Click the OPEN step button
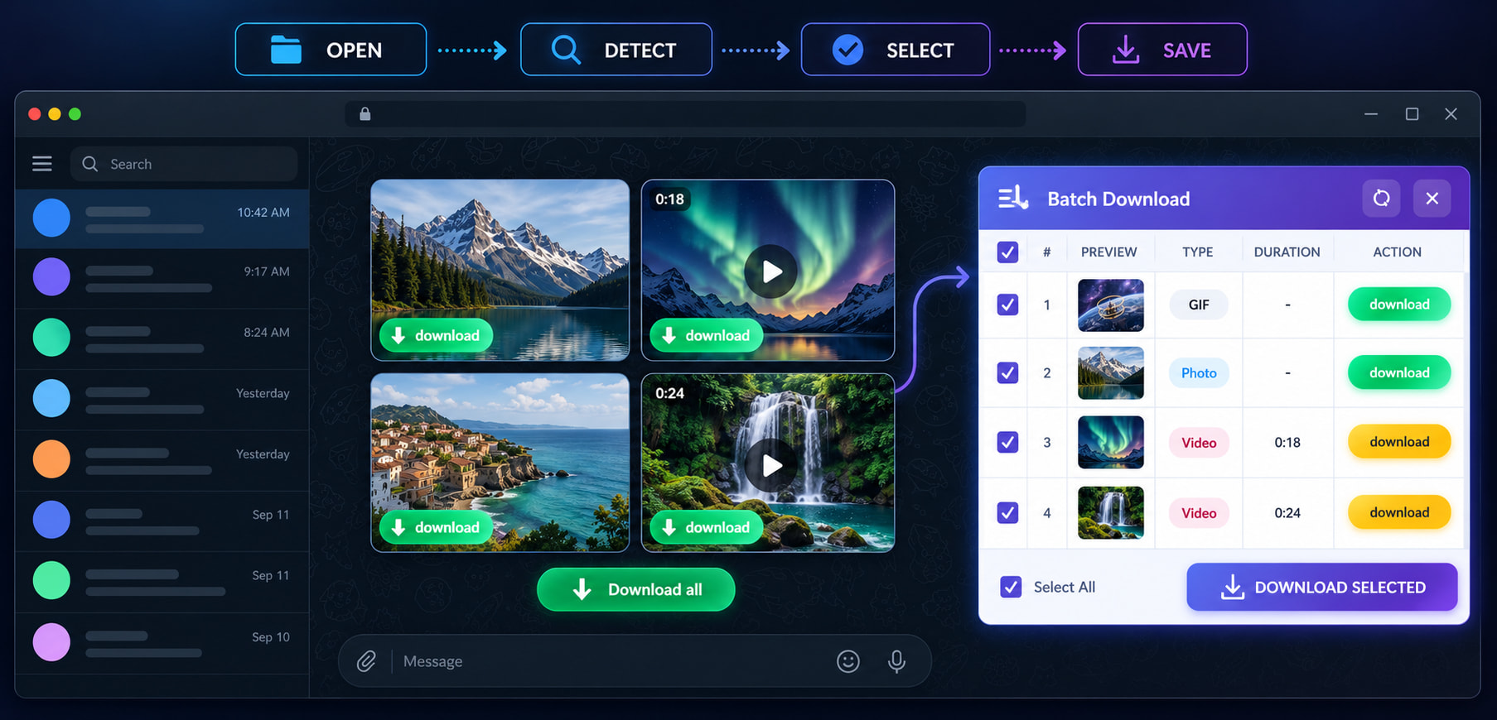The image size is (1497, 720). (331, 50)
